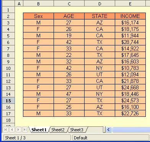Select column B header

click(38, 3)
